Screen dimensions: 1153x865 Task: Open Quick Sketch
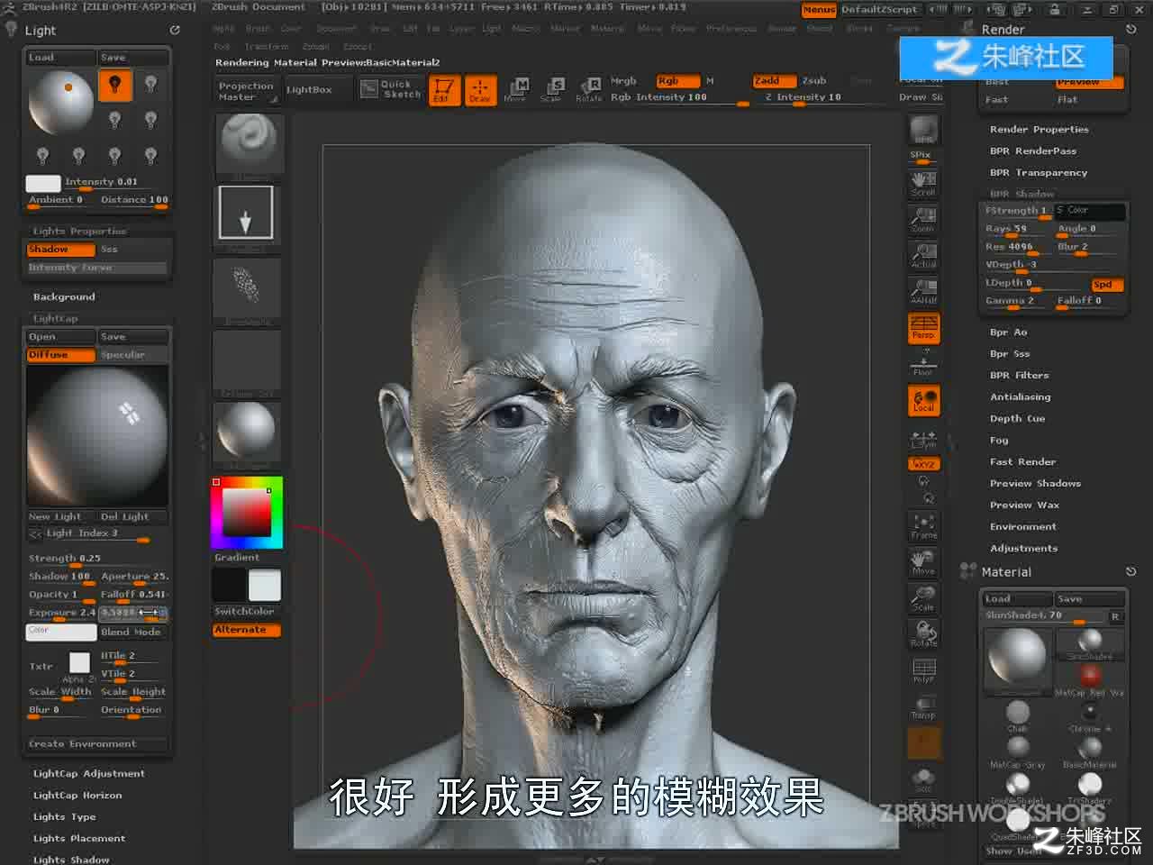(x=392, y=89)
